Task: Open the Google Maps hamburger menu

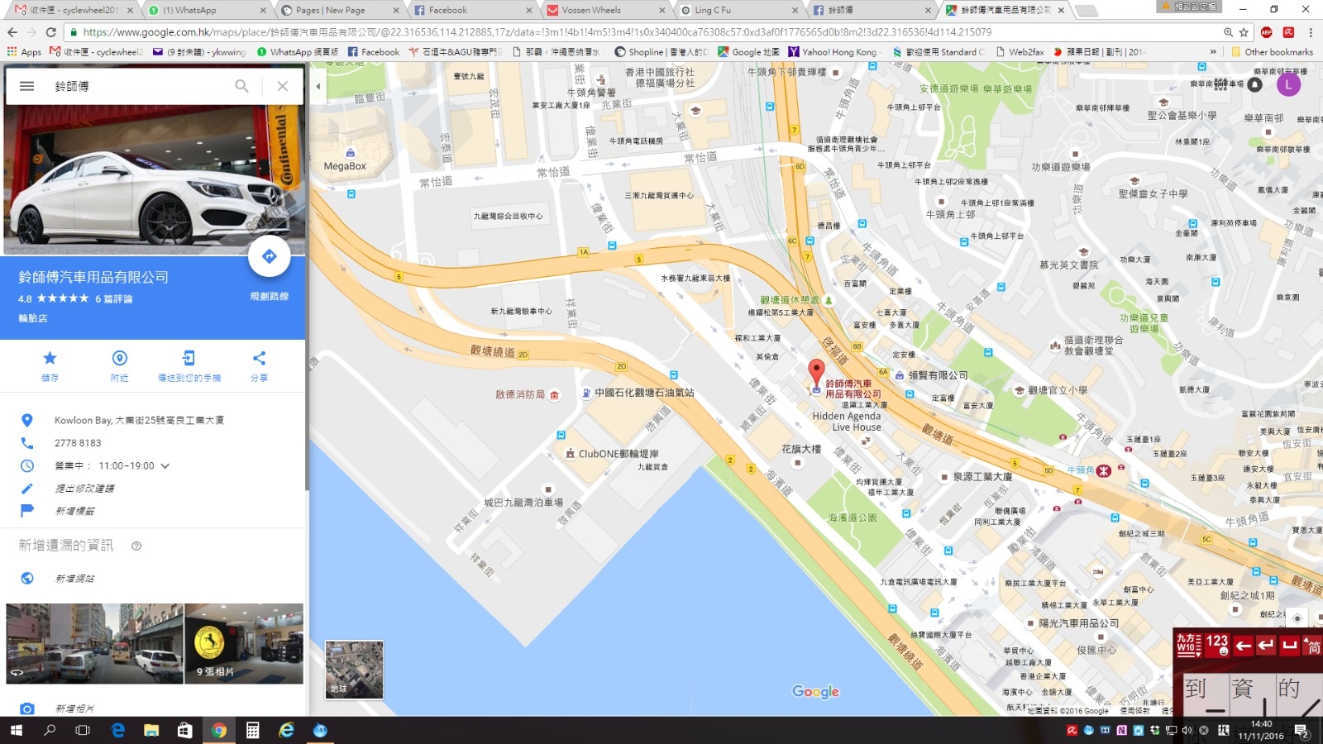Action: (x=26, y=86)
